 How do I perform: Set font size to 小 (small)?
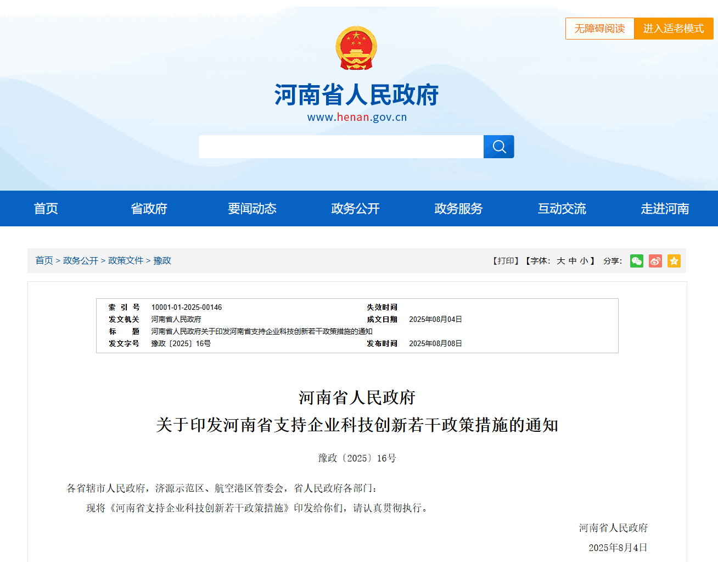(584, 261)
